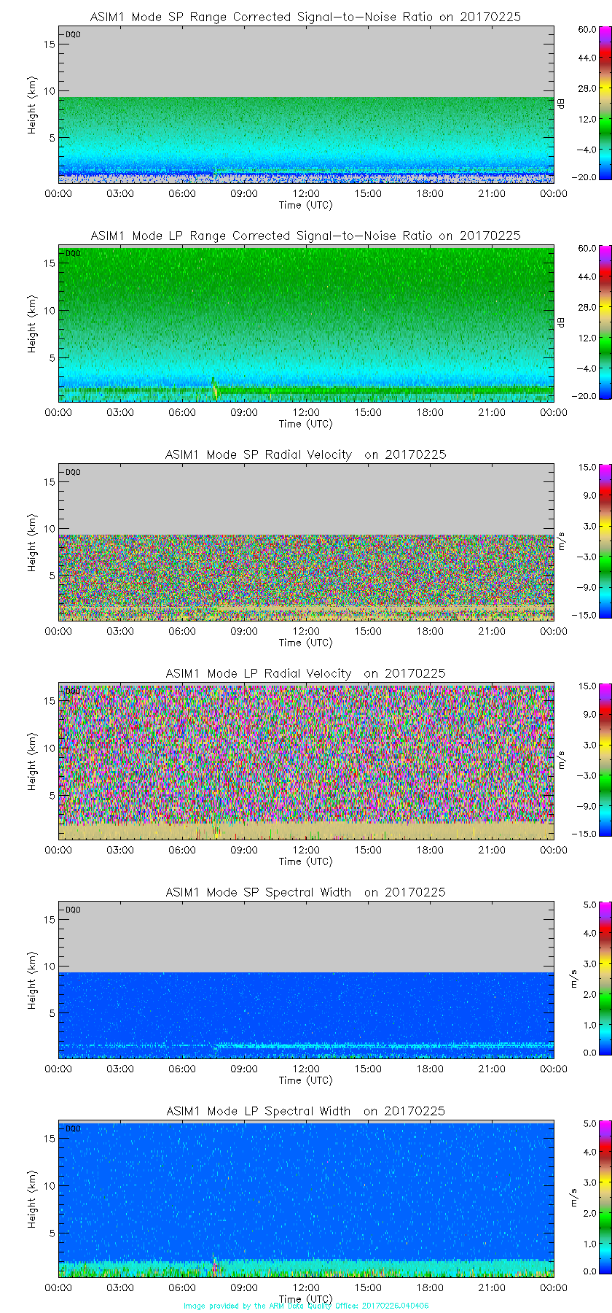This screenshot has width=612, height=1313.
Task: Select the Mode SP Radial Velocity title
Action: point(305,454)
